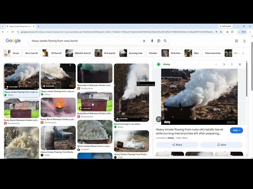Click the Google logo
Screen dimensions: 253x189
tap(13, 41)
